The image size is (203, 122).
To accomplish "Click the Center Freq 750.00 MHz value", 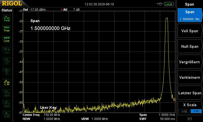I will tap(52, 115).
